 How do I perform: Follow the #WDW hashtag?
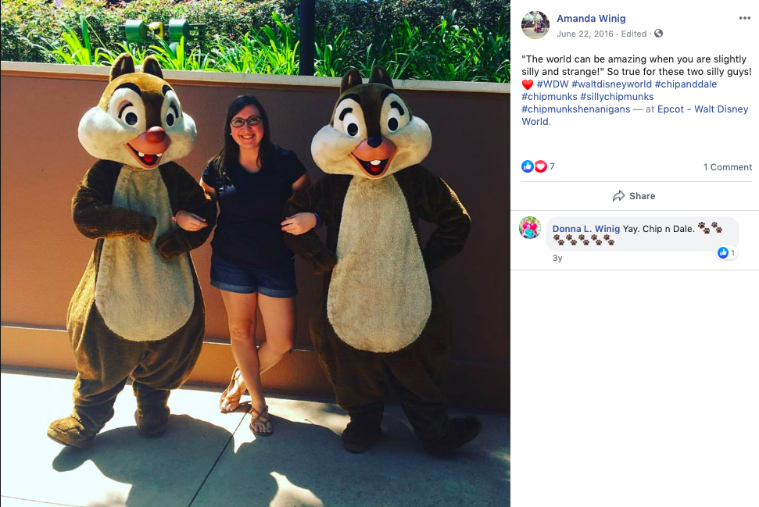(553, 84)
